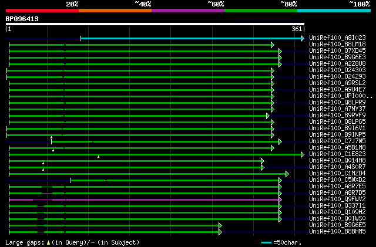Select the hit label UniRef100_Q9FWV2
This screenshot has width=376, height=247.
click(x=337, y=199)
